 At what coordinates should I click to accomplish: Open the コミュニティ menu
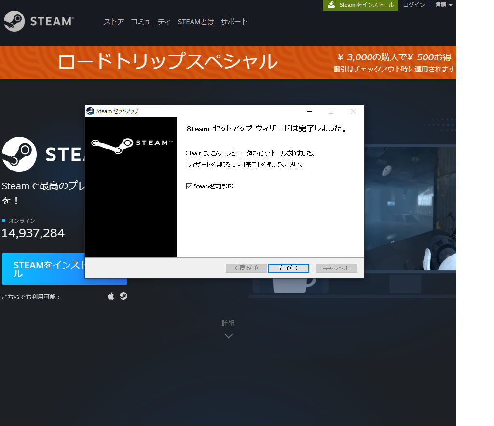point(151,21)
